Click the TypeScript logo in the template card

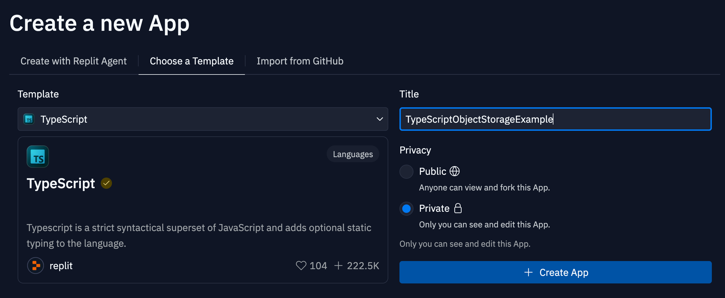coord(38,156)
